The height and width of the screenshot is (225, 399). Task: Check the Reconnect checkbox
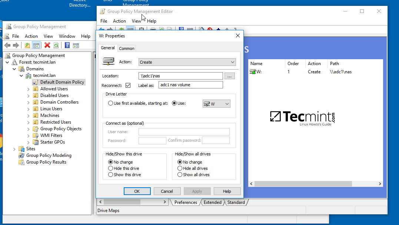[128, 85]
